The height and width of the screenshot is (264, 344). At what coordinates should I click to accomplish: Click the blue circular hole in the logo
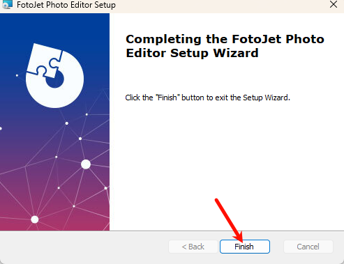(56, 80)
